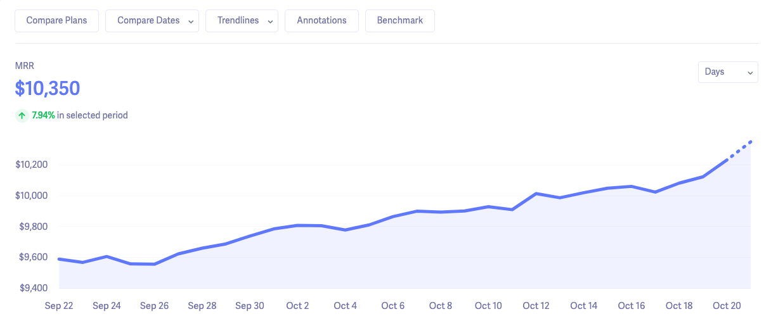Select the Oct 6 axis label

392,306
